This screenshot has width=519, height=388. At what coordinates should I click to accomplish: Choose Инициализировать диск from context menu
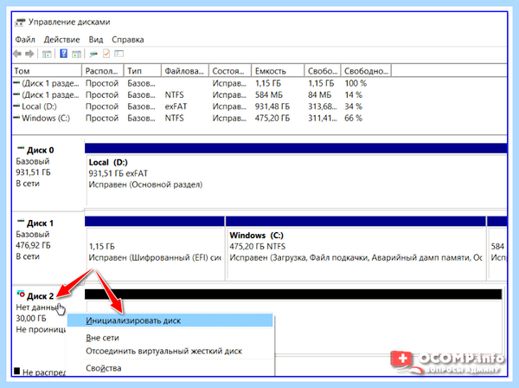point(170,320)
